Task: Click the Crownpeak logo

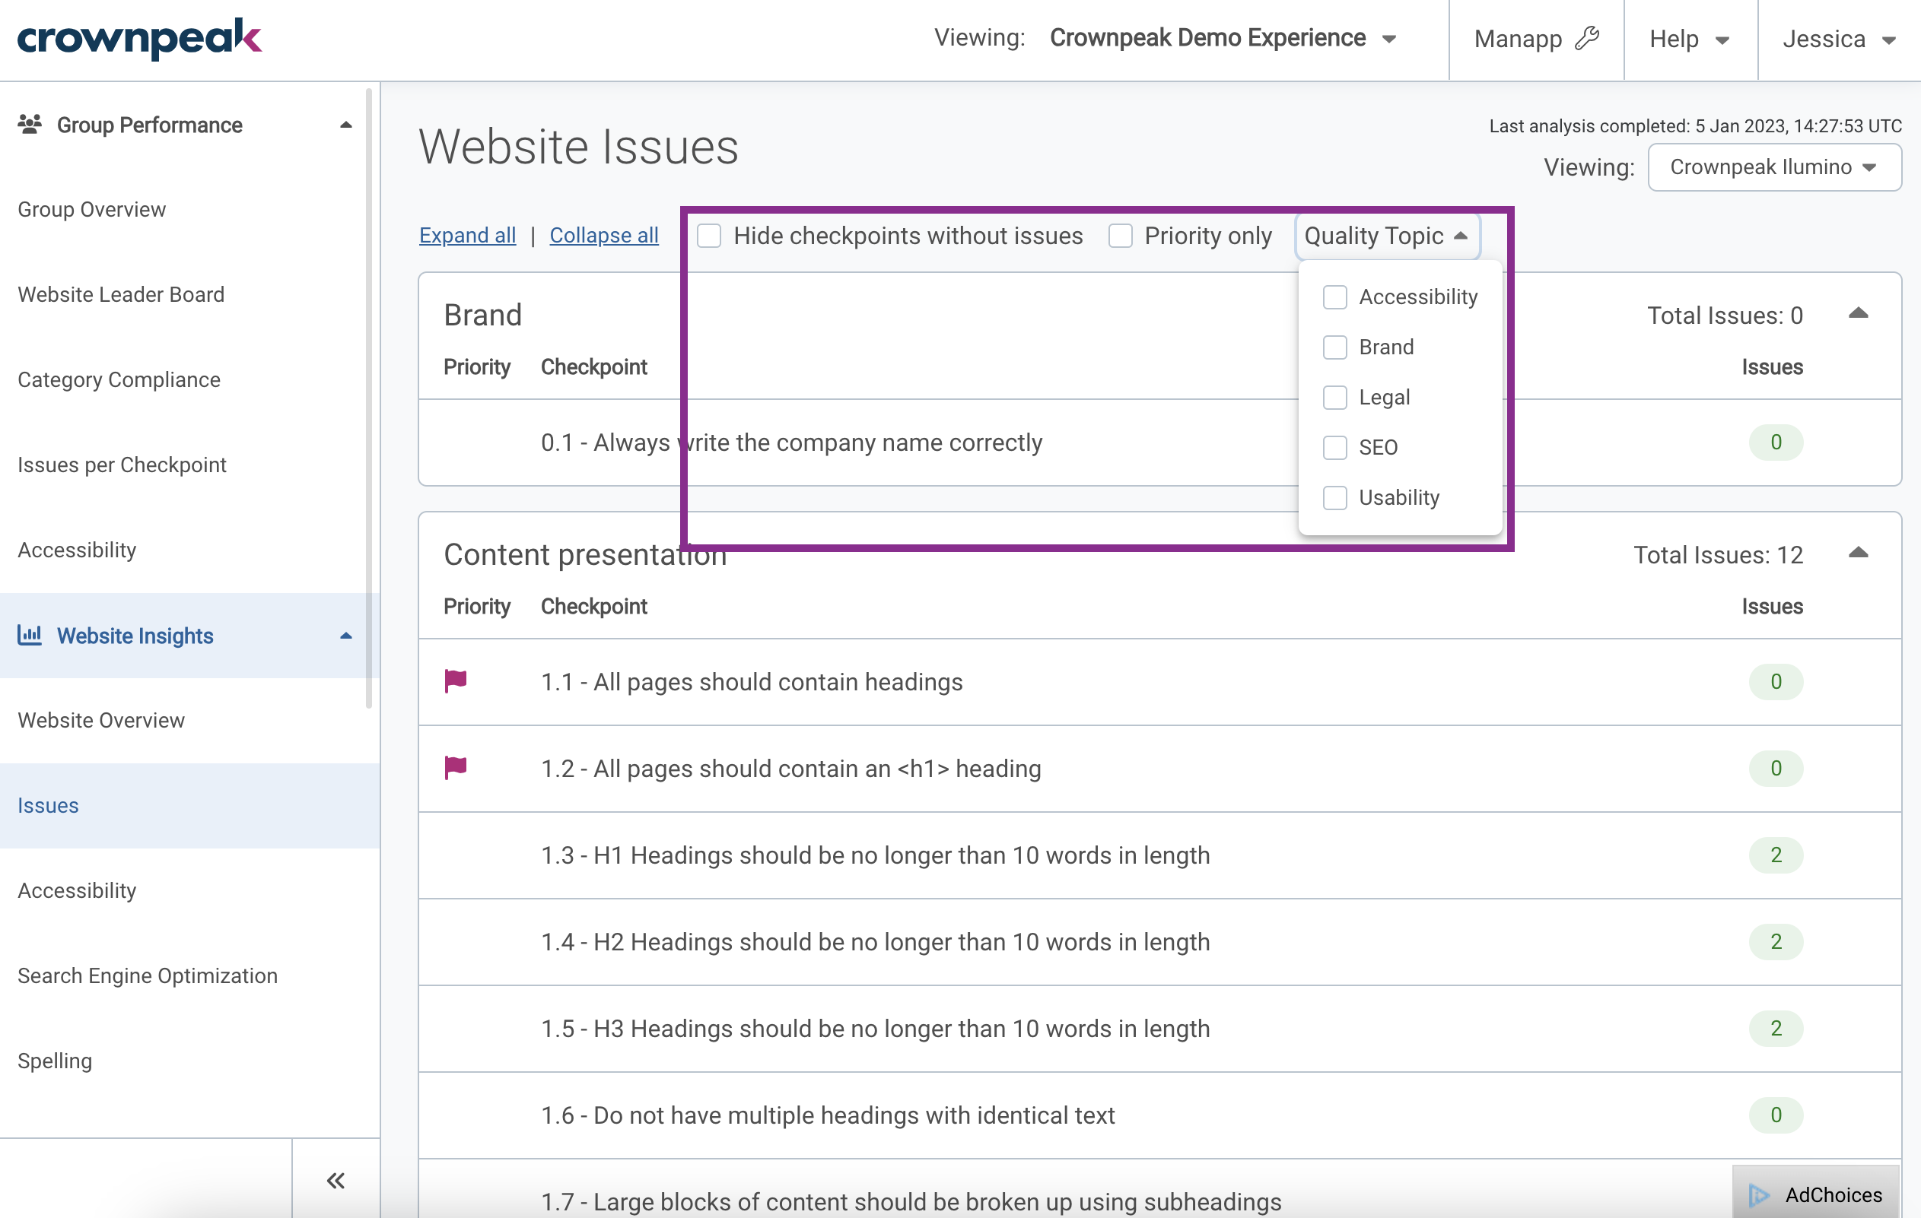Action: click(140, 37)
